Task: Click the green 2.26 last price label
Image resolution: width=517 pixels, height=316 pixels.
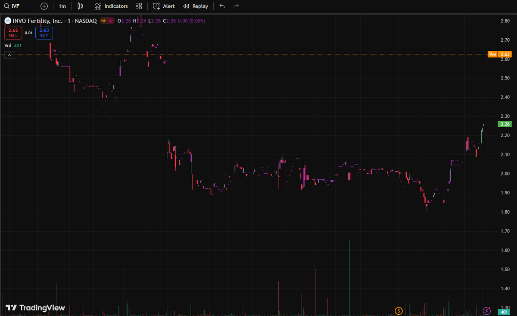Action: click(x=505, y=124)
